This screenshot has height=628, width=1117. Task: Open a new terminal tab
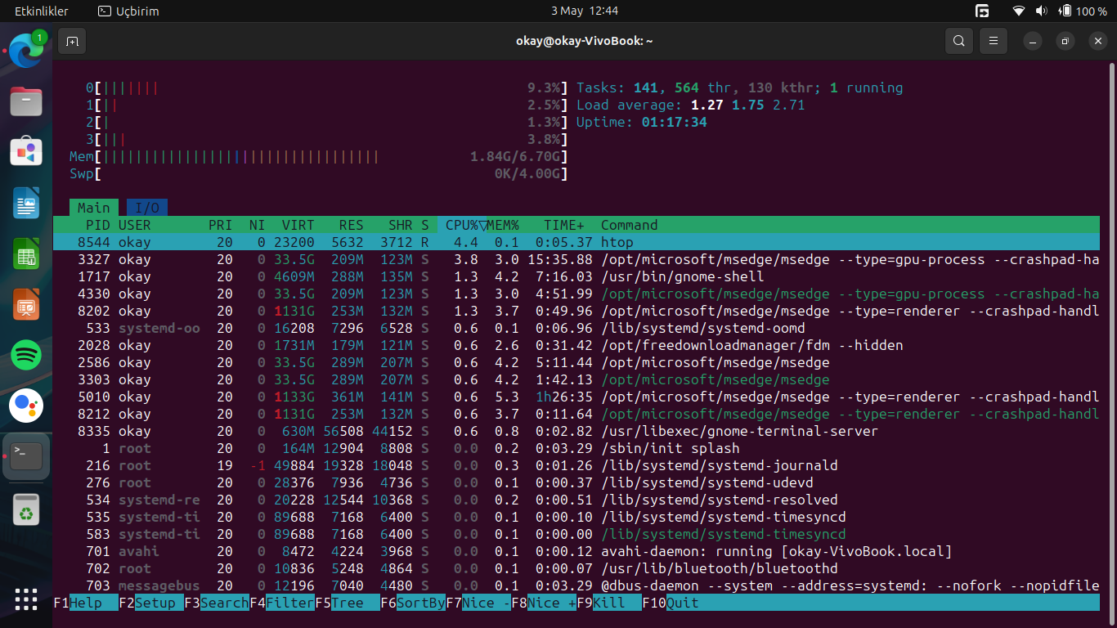click(72, 41)
